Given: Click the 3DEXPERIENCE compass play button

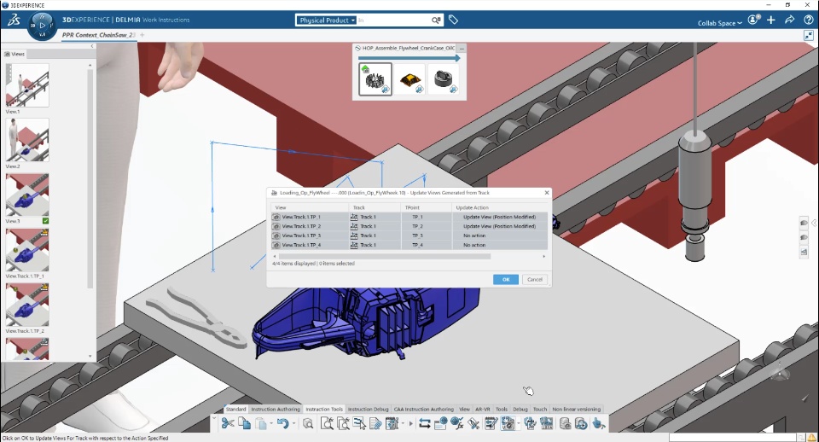Looking at the screenshot, I should 43,25.
